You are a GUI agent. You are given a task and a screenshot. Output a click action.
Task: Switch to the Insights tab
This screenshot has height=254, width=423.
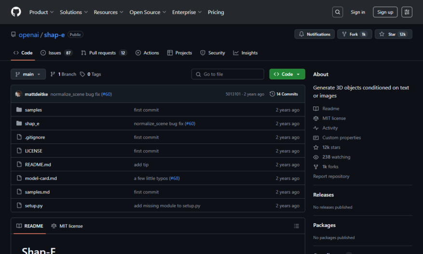pyautogui.click(x=246, y=53)
